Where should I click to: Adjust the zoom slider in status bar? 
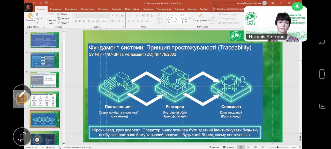point(277,147)
